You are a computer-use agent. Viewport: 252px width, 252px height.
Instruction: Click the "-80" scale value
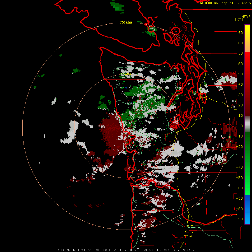click(239, 209)
